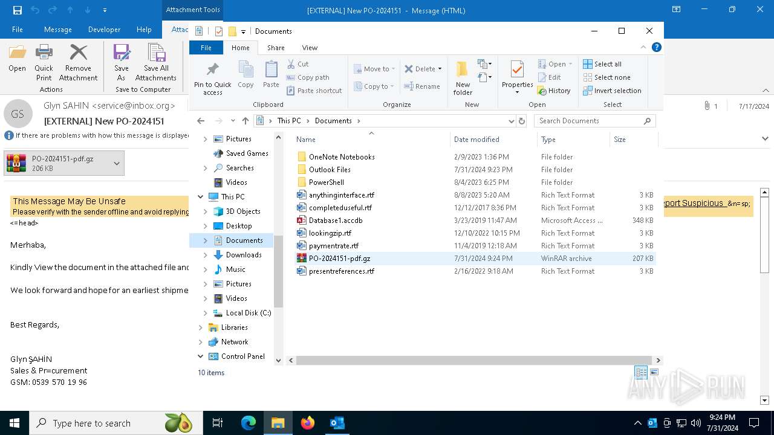Screen dimensions: 774x435
Task: Click Outlook Save As attachment icon
Action: tap(122, 54)
